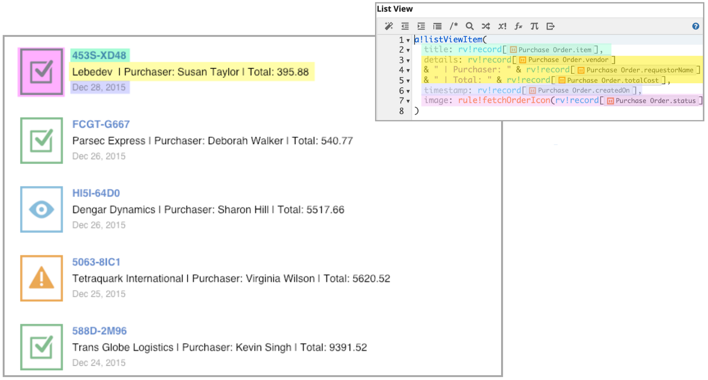This screenshot has height=380, width=708.
Task: Click the green checkmark icon for 588D-2M96
Action: (x=42, y=347)
